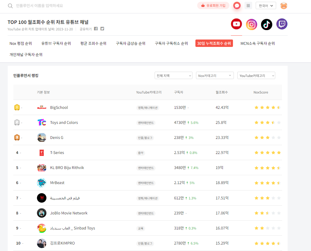Open the JoBlo Movie Network link
Viewport: 311px width, 251px height.
69,213
